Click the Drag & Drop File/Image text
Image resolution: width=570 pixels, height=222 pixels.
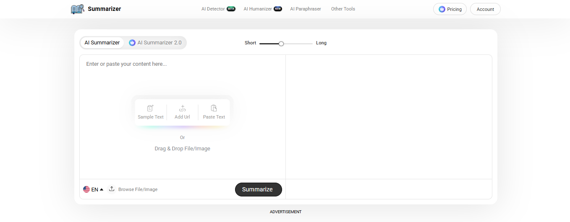pos(182,149)
